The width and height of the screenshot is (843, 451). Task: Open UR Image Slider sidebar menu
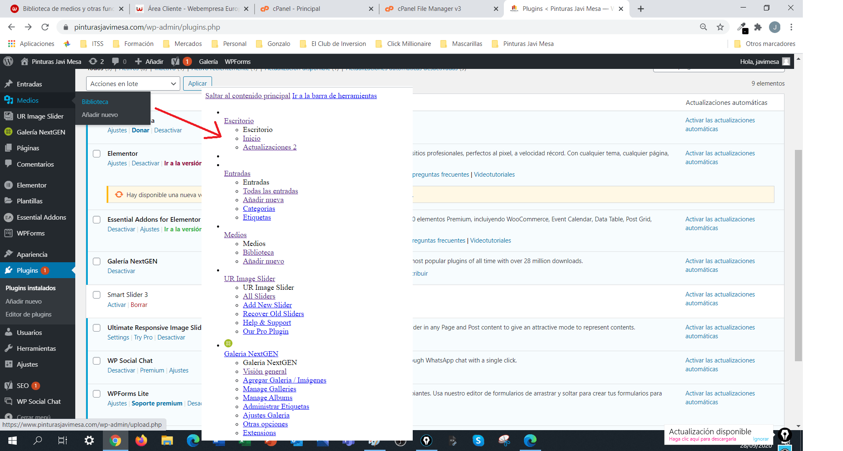click(40, 116)
